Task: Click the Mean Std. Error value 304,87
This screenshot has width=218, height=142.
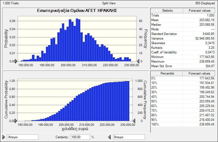Action: pos(210,66)
